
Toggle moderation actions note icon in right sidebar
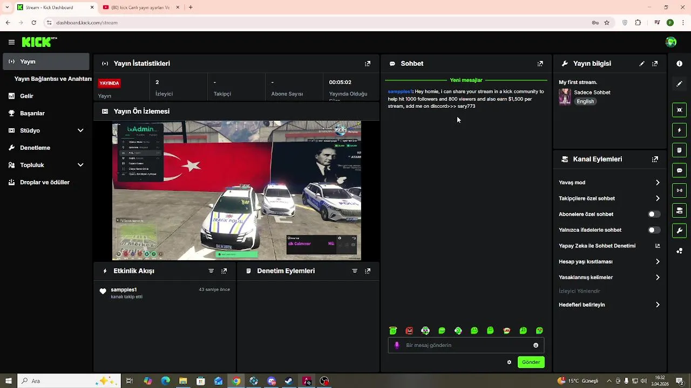point(680,150)
